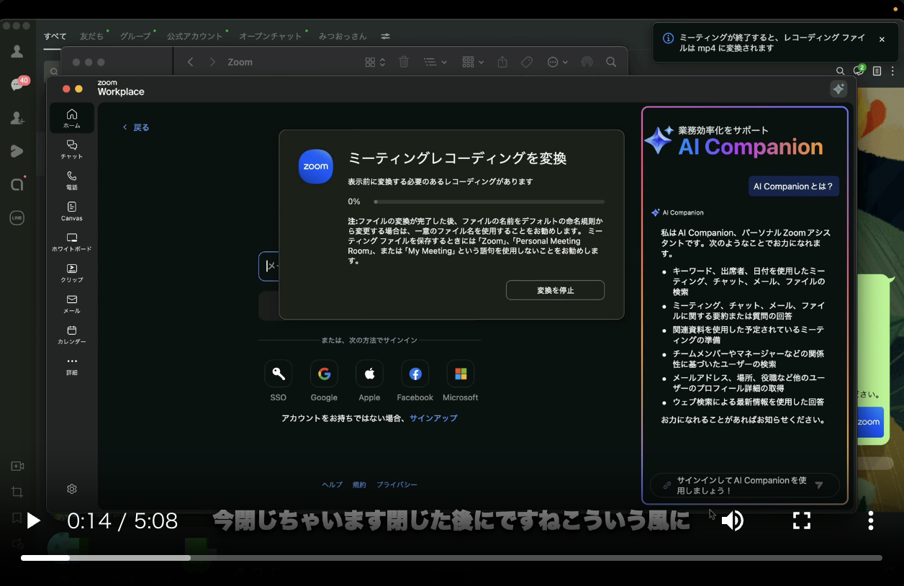Click the video timeline seek bar
904x586 pixels.
451,558
